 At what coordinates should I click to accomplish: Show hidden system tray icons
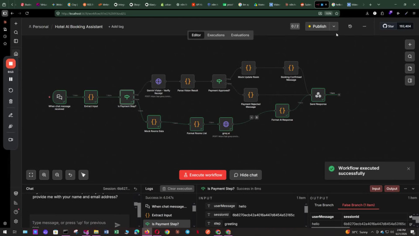(x=372, y=232)
